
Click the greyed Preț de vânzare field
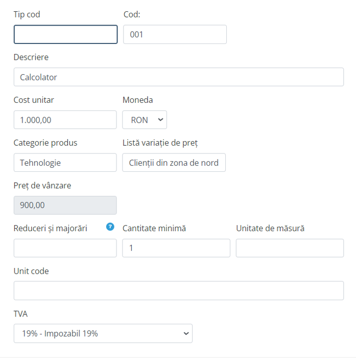coord(65,205)
